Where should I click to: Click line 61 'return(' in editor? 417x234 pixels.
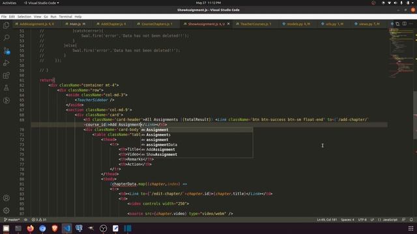tap(47, 80)
